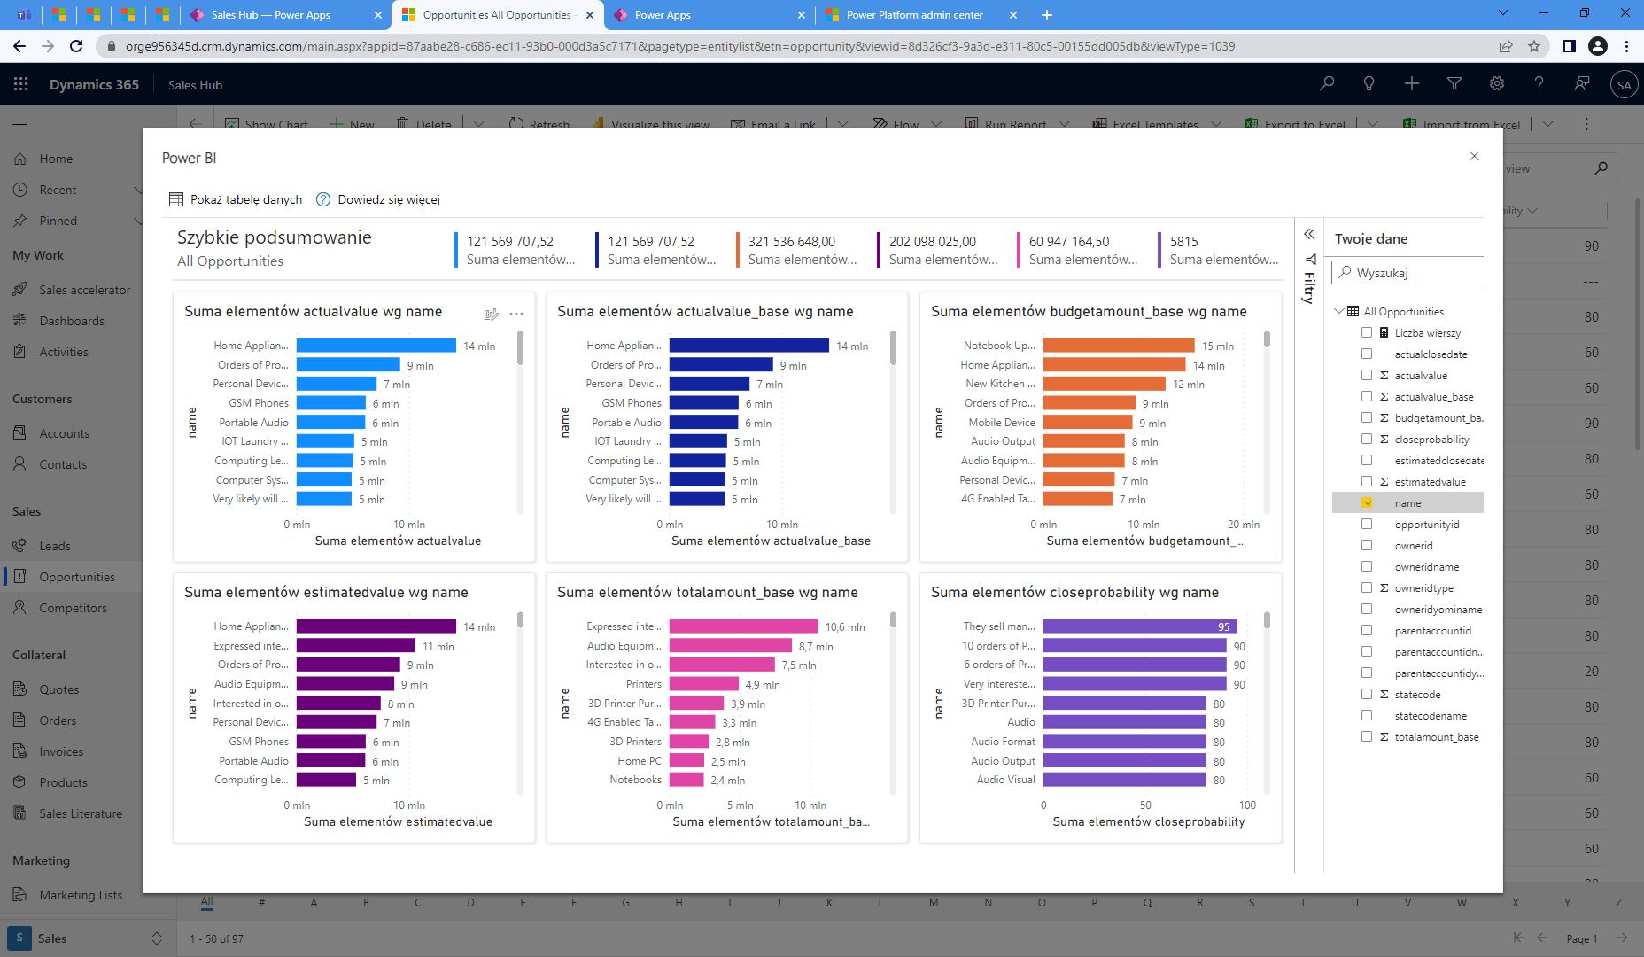Expand the Recent section in the sidebar

click(139, 189)
